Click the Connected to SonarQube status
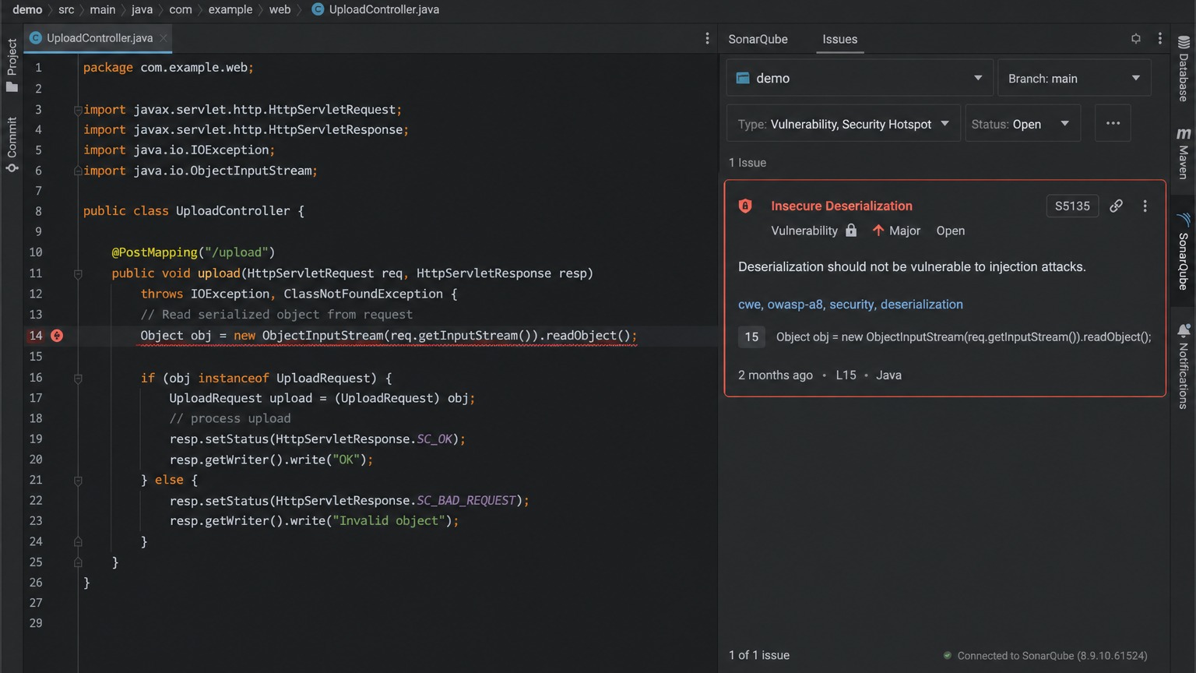This screenshot has width=1196, height=673. (x=1045, y=656)
